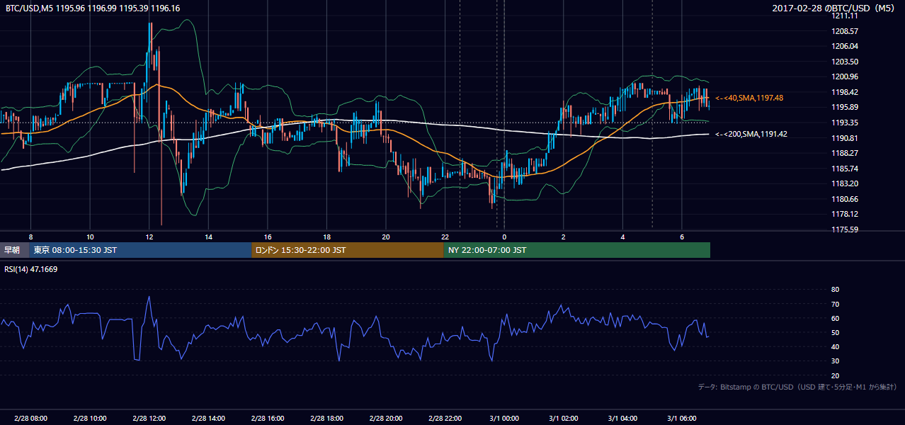This screenshot has width=905, height=425.
Task: Click the 2017-02-28 chart title
Action: [834, 8]
